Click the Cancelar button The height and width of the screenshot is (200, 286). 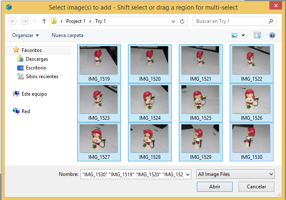256,187
